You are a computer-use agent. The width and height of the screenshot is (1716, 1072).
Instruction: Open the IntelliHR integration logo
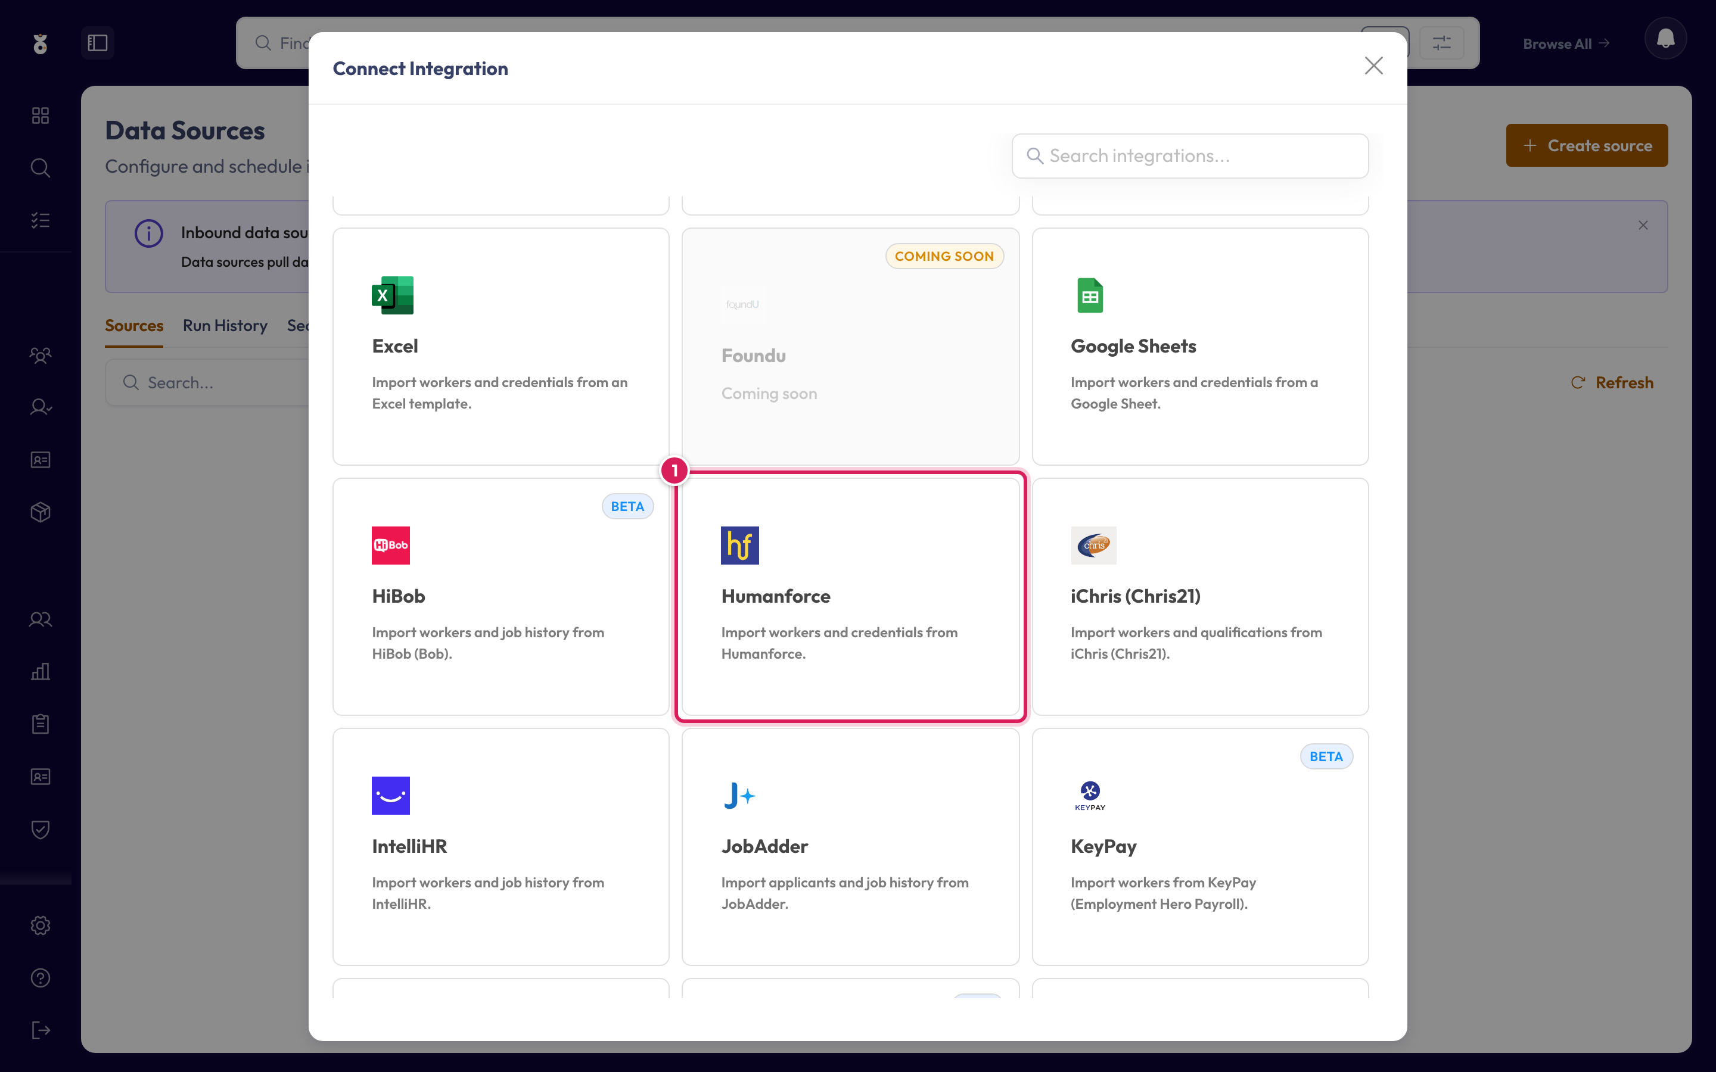pos(391,796)
